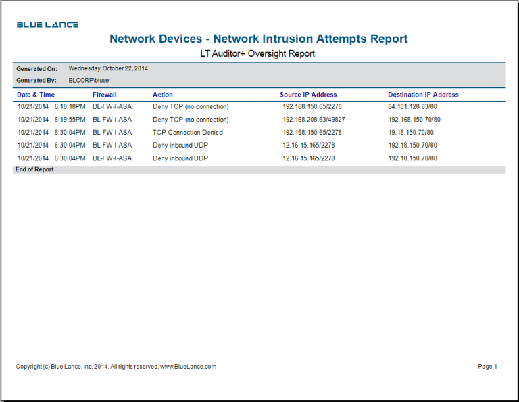Click the Destination IP Address column header
The image size is (519, 402).
[423, 95]
